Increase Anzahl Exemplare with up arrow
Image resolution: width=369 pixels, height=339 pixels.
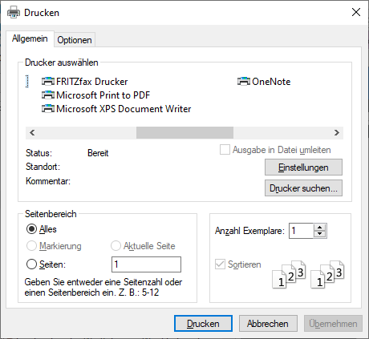319,228
